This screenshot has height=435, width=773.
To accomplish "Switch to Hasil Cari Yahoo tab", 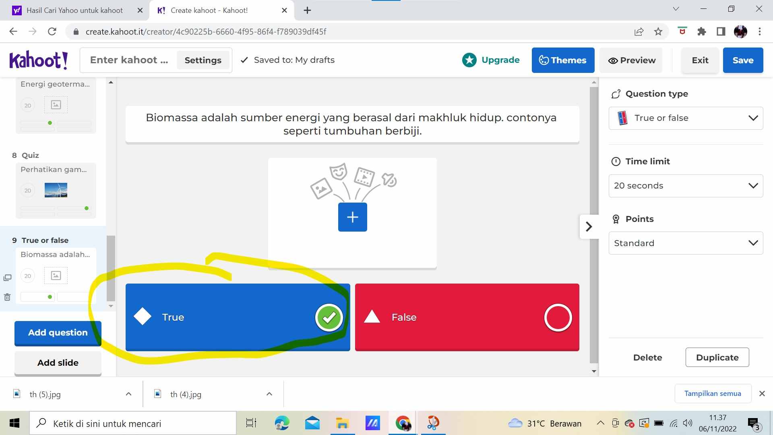I will [x=74, y=10].
